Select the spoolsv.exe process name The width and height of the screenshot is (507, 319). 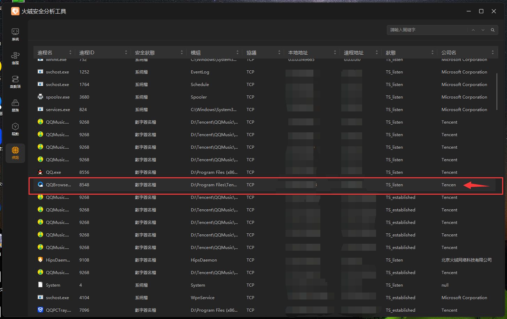[x=58, y=97]
